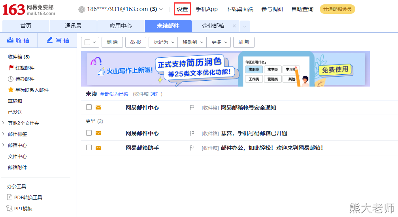Expand the 邮件标签 group
Screen dimensions: 398x217
pyautogui.click(x=3, y=134)
